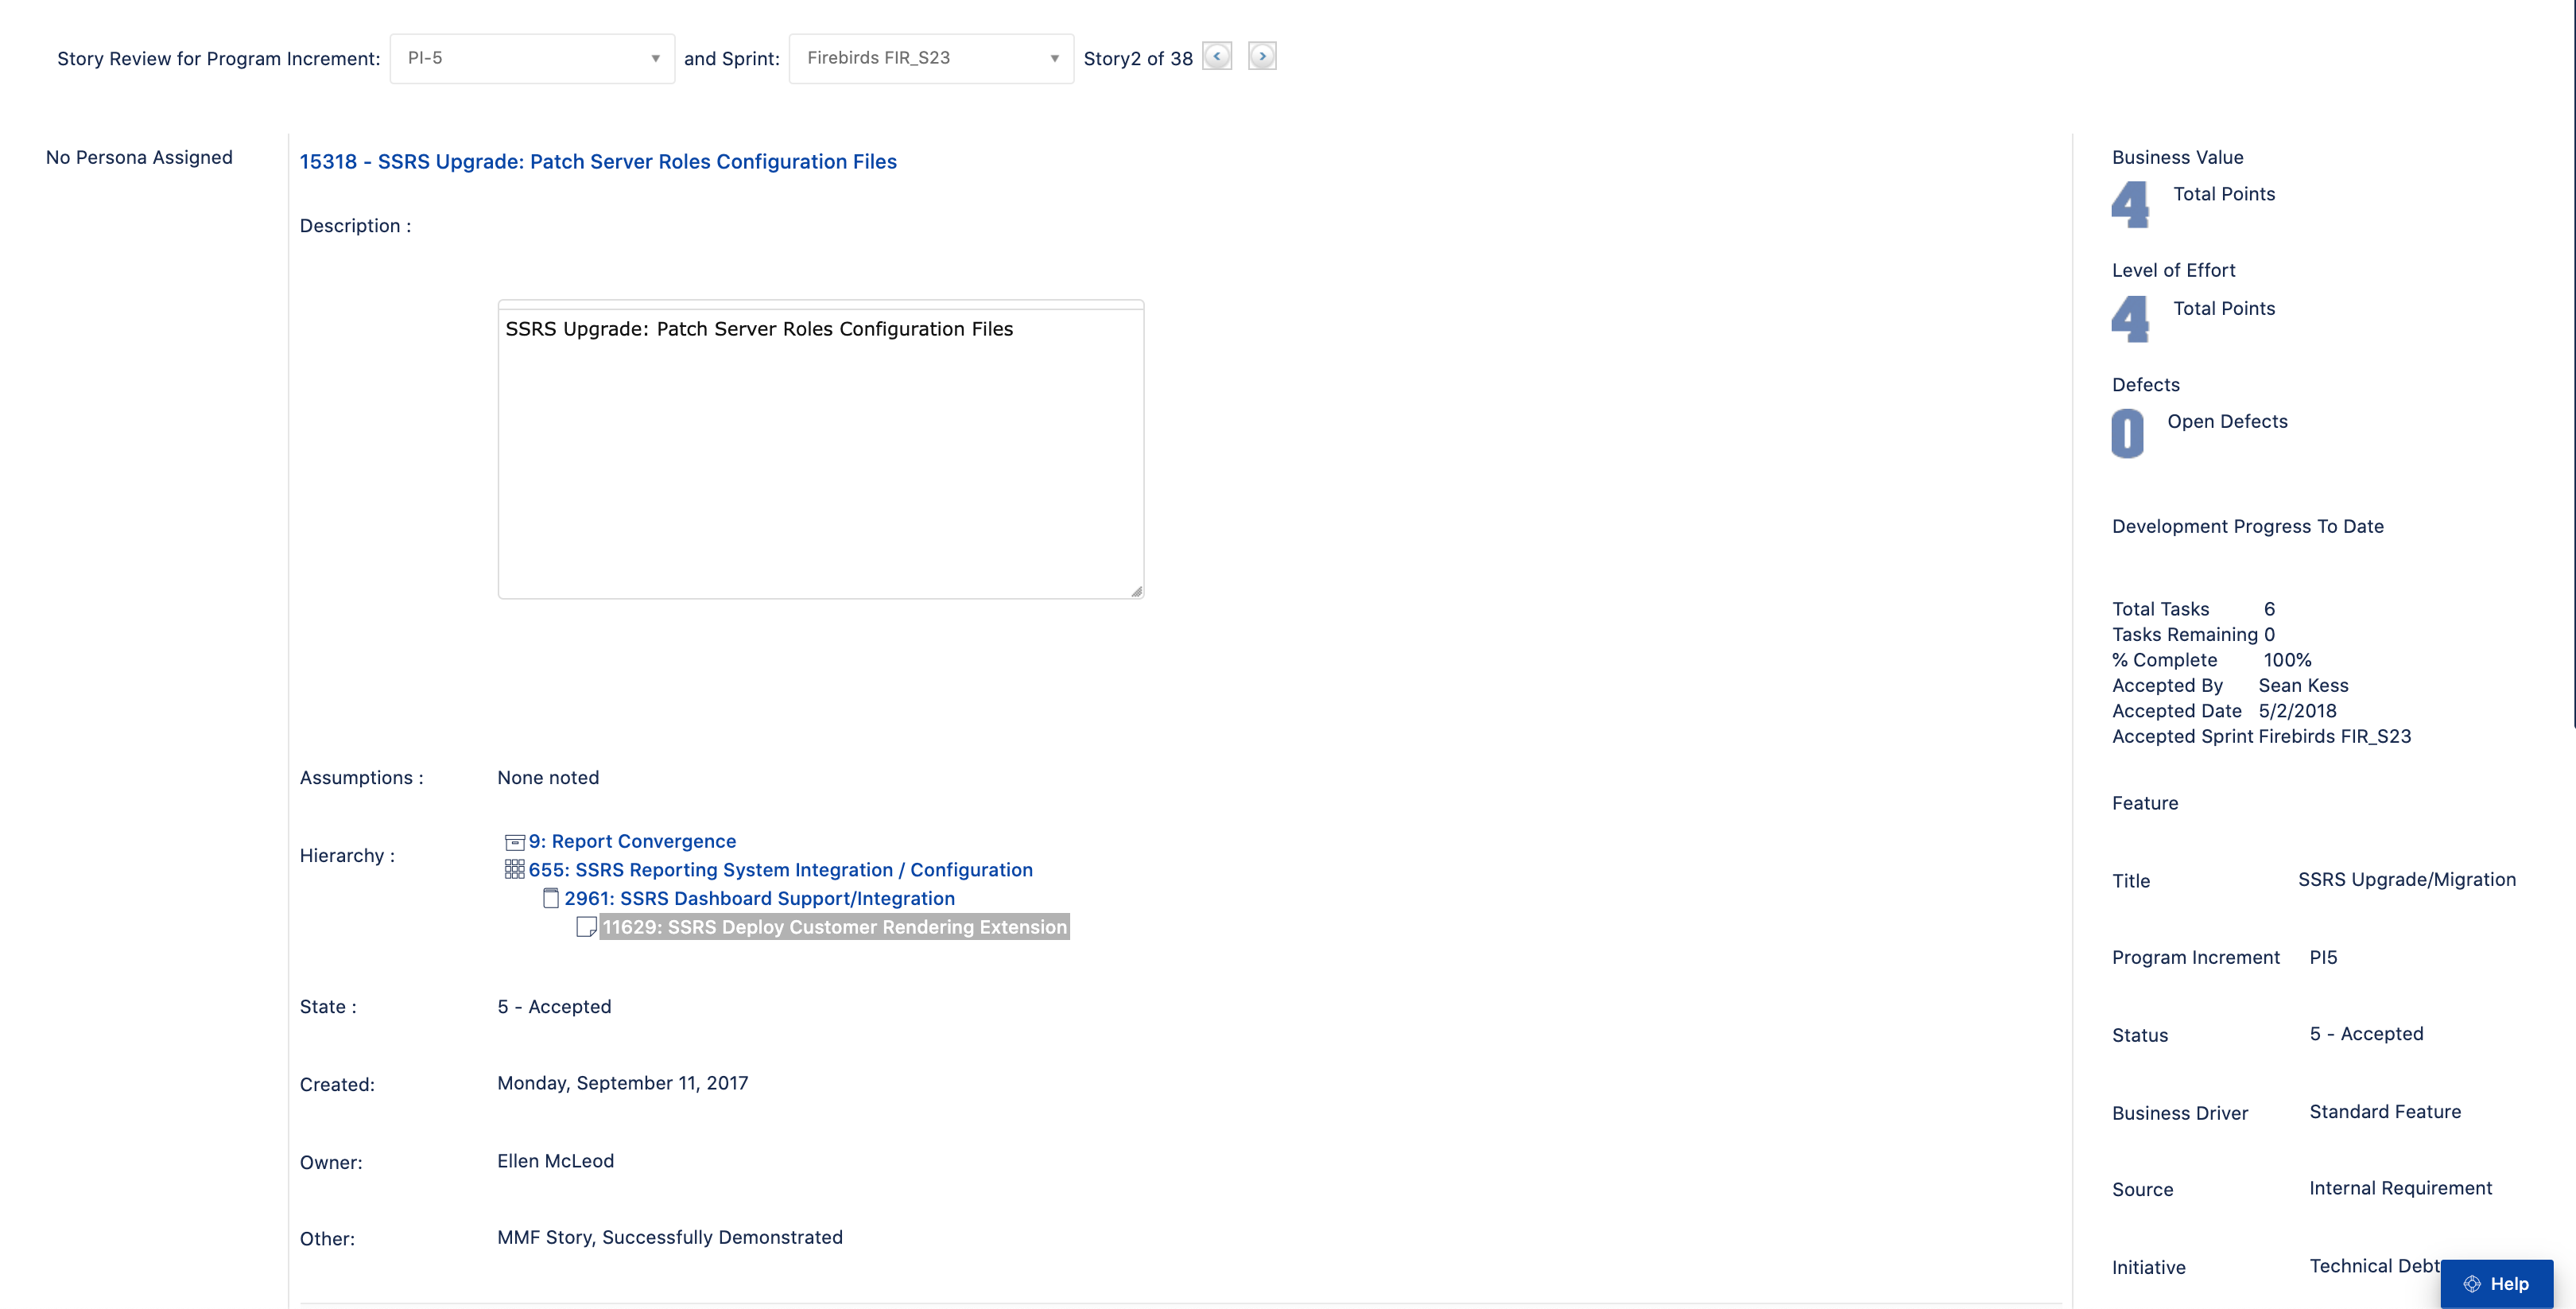Click the page icon beside story 11629
The width and height of the screenshot is (2576, 1309).
tap(587, 927)
